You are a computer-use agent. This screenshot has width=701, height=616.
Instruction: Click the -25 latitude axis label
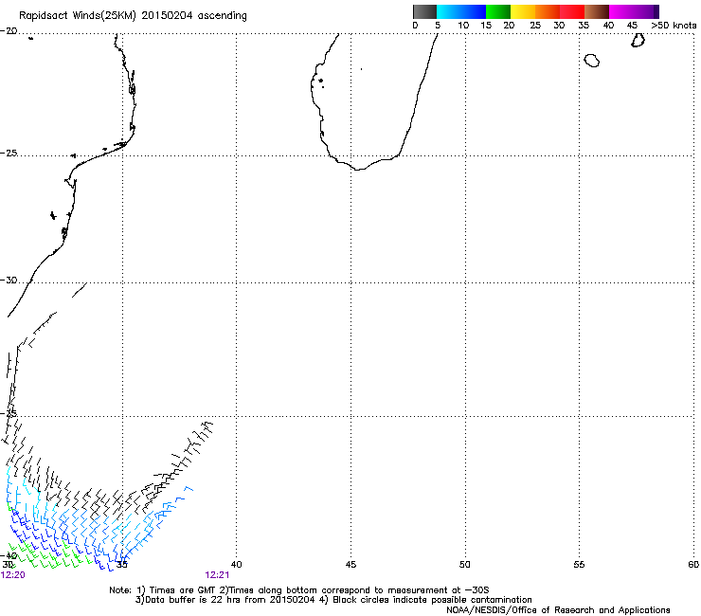click(x=9, y=153)
